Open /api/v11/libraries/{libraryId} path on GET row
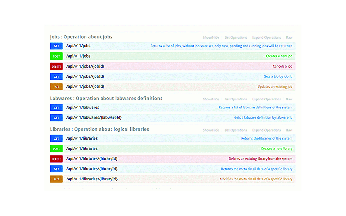346x216 pixels. (x=92, y=169)
